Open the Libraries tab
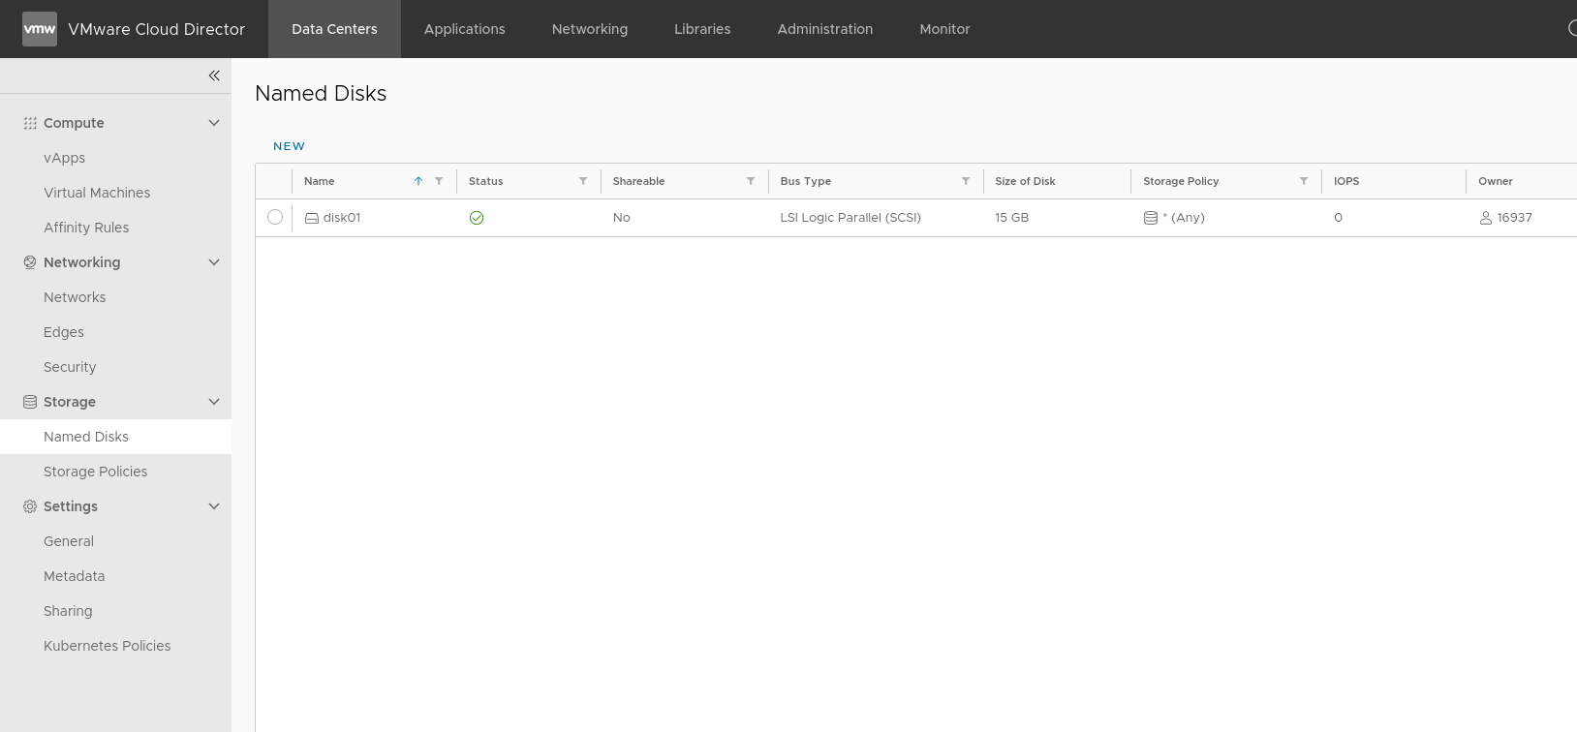Screen dimensions: 1577x732 pos(702,29)
